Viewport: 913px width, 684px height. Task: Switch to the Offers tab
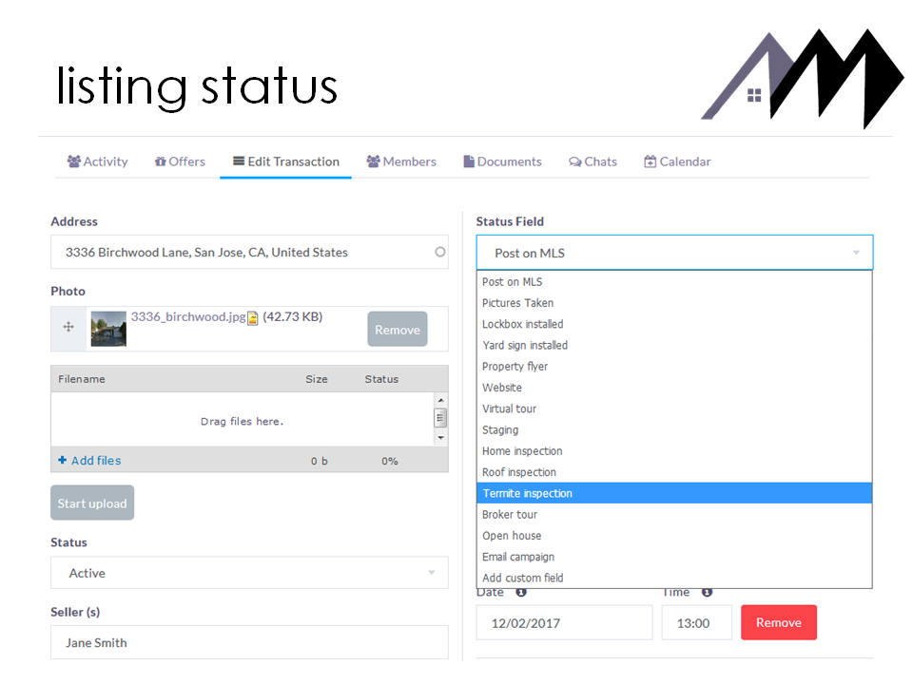180,161
